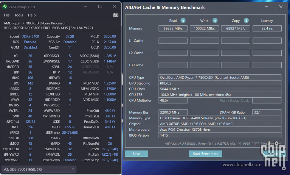Click the VSOC (SMU) value 1,2851V
The image size is (290, 175).
coord(110,56)
